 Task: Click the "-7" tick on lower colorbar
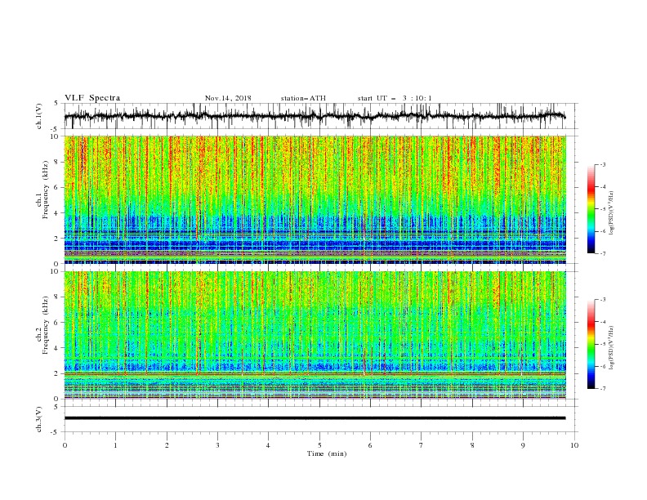603,389
